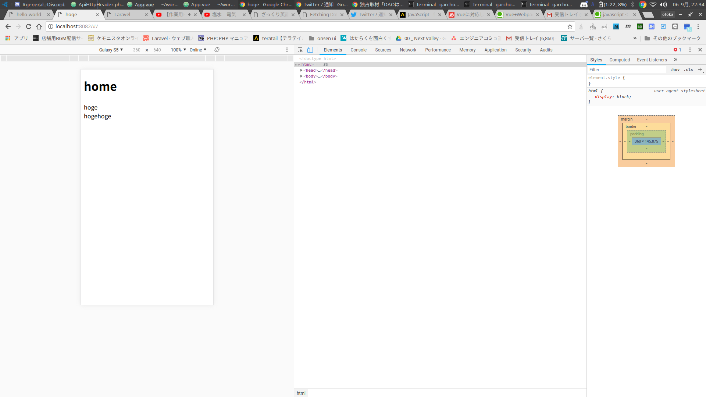Open the 100% zoom dropdown
Image resolution: width=706 pixels, height=397 pixels.
[x=178, y=50]
